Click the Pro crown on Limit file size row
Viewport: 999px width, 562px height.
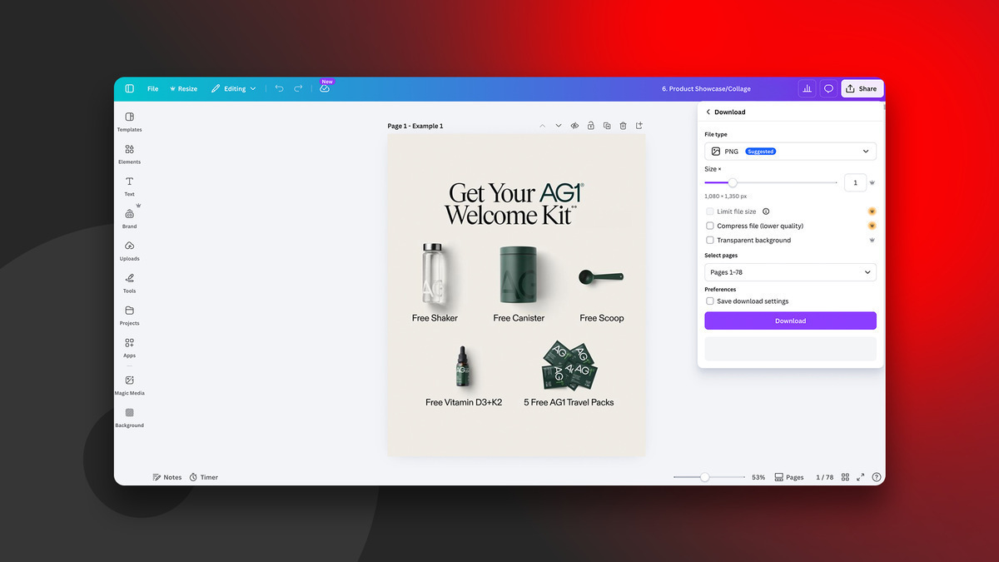[x=872, y=211]
